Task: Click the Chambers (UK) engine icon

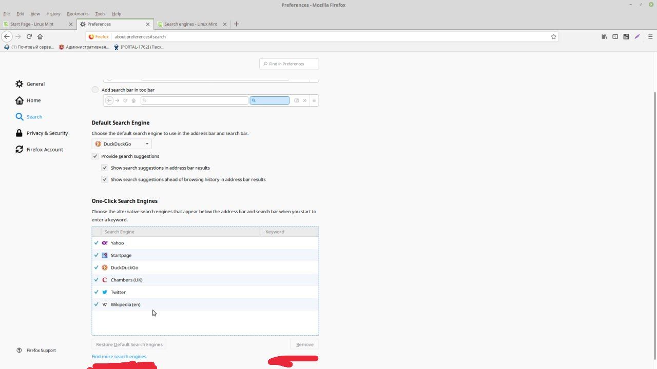Action: coord(105,280)
